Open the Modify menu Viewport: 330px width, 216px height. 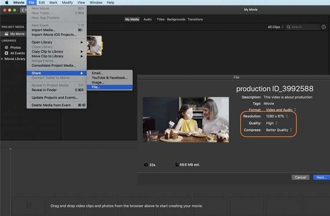click(67, 3)
